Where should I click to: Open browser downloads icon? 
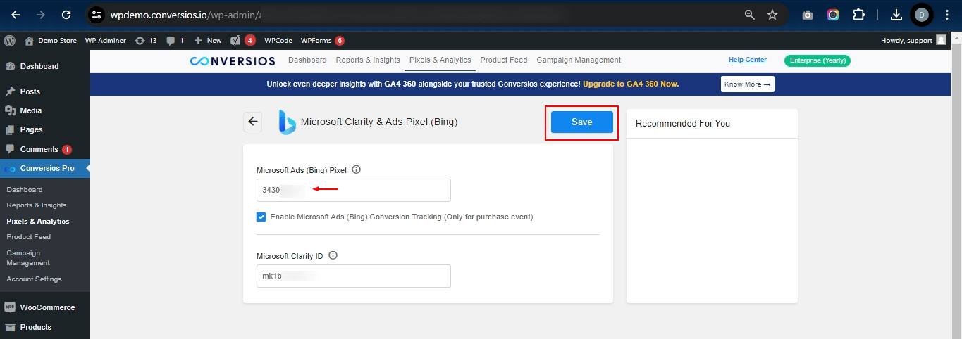coord(896,15)
